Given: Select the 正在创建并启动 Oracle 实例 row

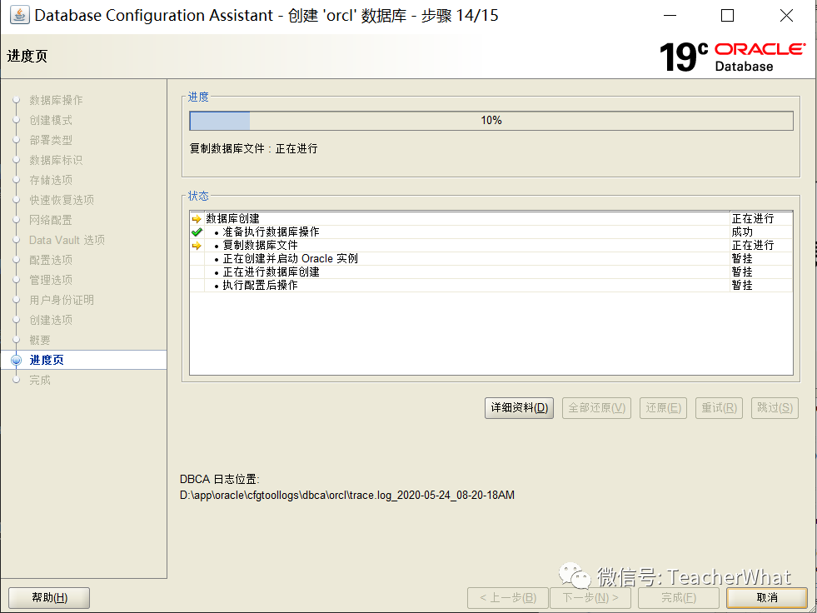Looking at the screenshot, I should pos(491,258).
